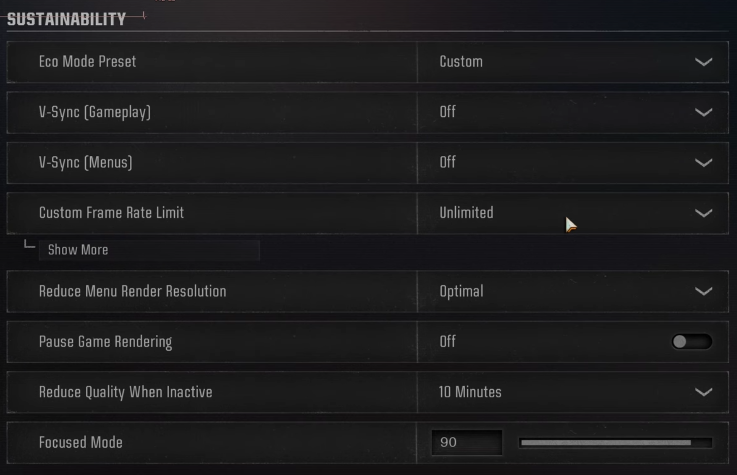Screen dimensions: 737x475
Task: Expand Reduce Menu Render Resolution chevron
Action: pyautogui.click(x=703, y=291)
